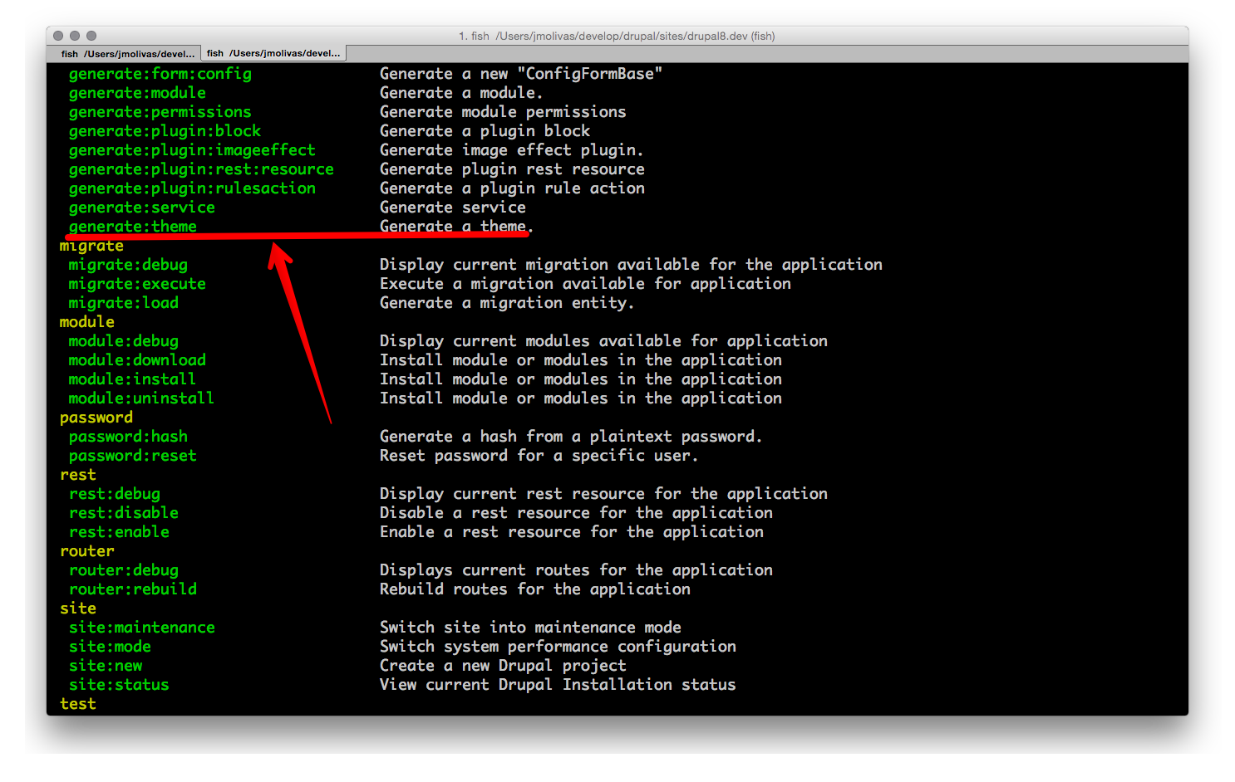Click "Execute a migration available for application"
Viewport: 1235px width, 782px height.
click(585, 284)
